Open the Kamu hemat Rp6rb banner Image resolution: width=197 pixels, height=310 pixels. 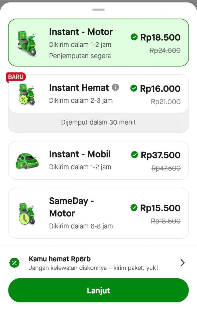[93, 263]
